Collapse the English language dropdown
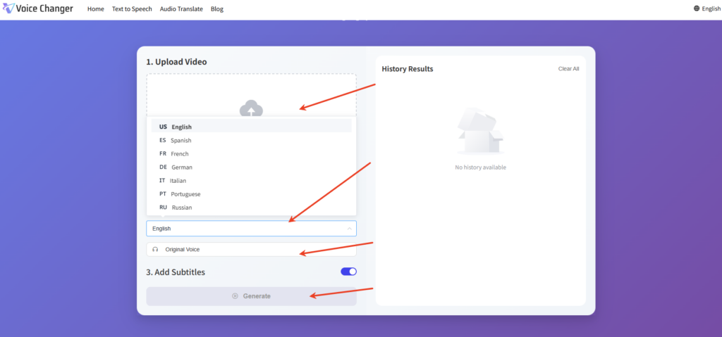722x337 pixels. coord(252,229)
